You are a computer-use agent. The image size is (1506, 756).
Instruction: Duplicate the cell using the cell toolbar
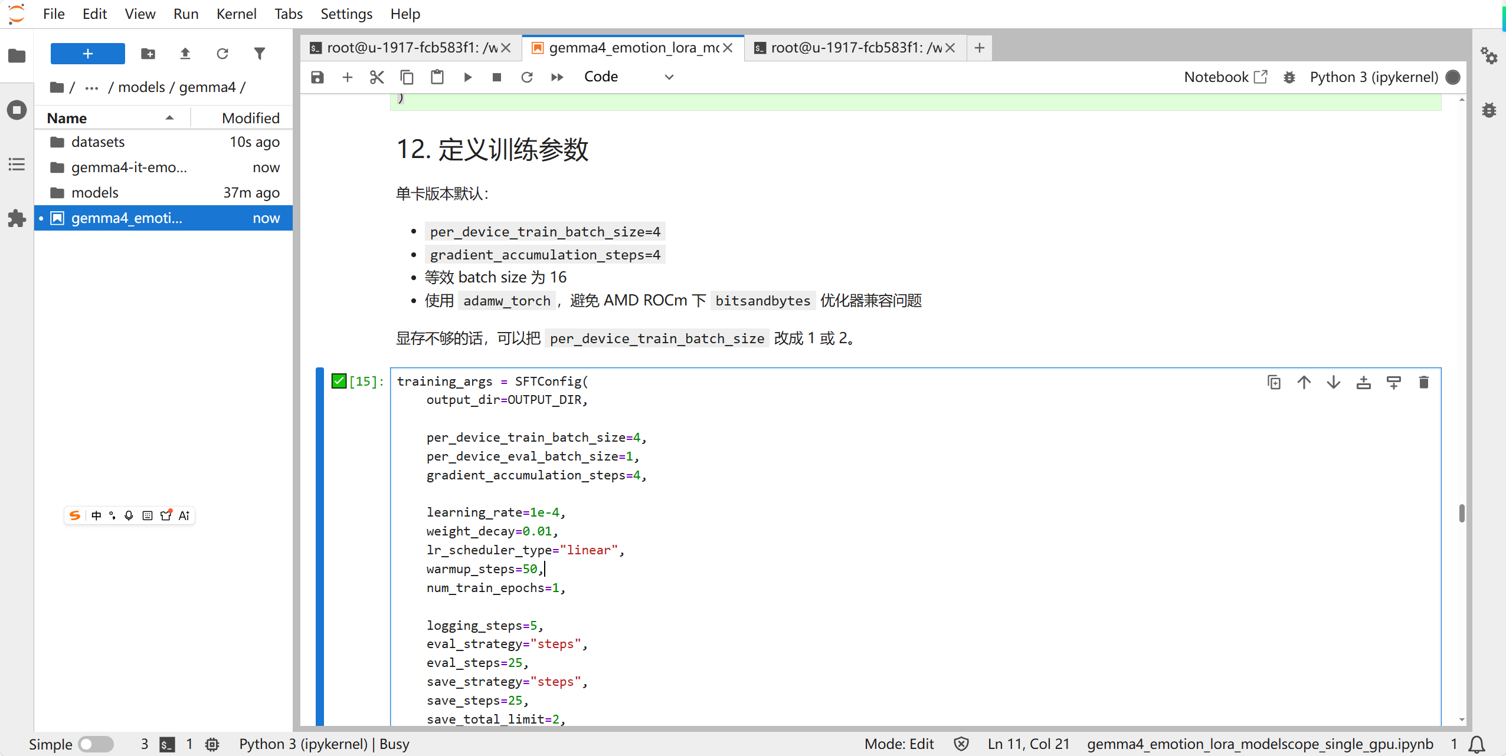[x=1274, y=383]
